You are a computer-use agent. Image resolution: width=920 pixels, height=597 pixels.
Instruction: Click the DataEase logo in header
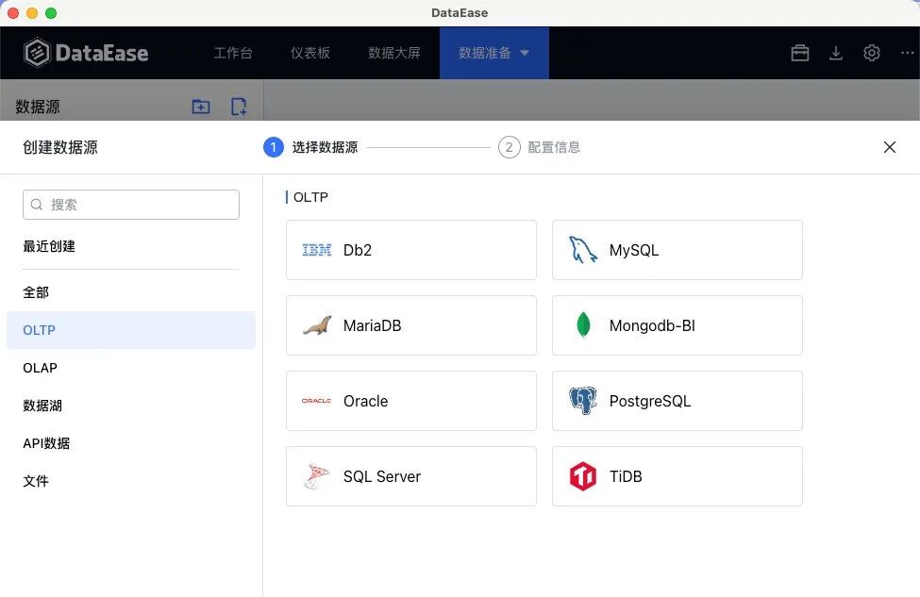click(86, 53)
